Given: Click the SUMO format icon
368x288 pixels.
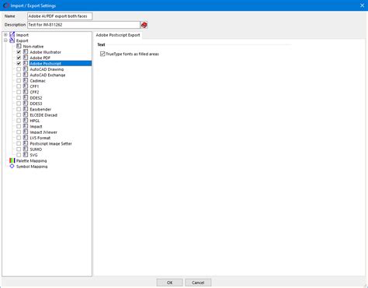Looking at the screenshot, I should [x=26, y=149].
